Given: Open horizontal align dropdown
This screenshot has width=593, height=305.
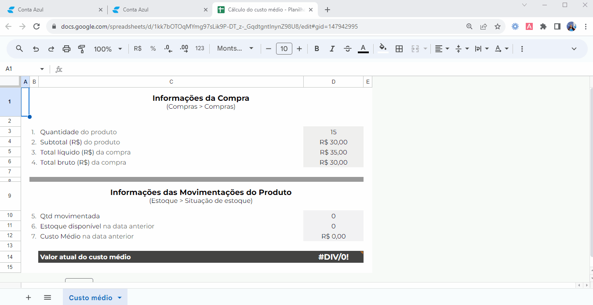Looking at the screenshot, I should [x=442, y=49].
